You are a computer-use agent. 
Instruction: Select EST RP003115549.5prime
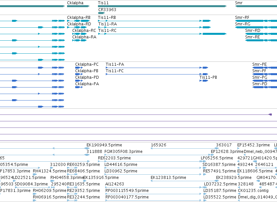[x=127, y=191]
